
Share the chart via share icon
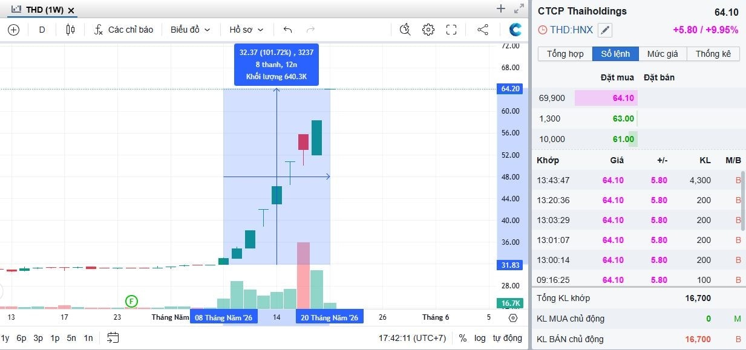(x=483, y=30)
